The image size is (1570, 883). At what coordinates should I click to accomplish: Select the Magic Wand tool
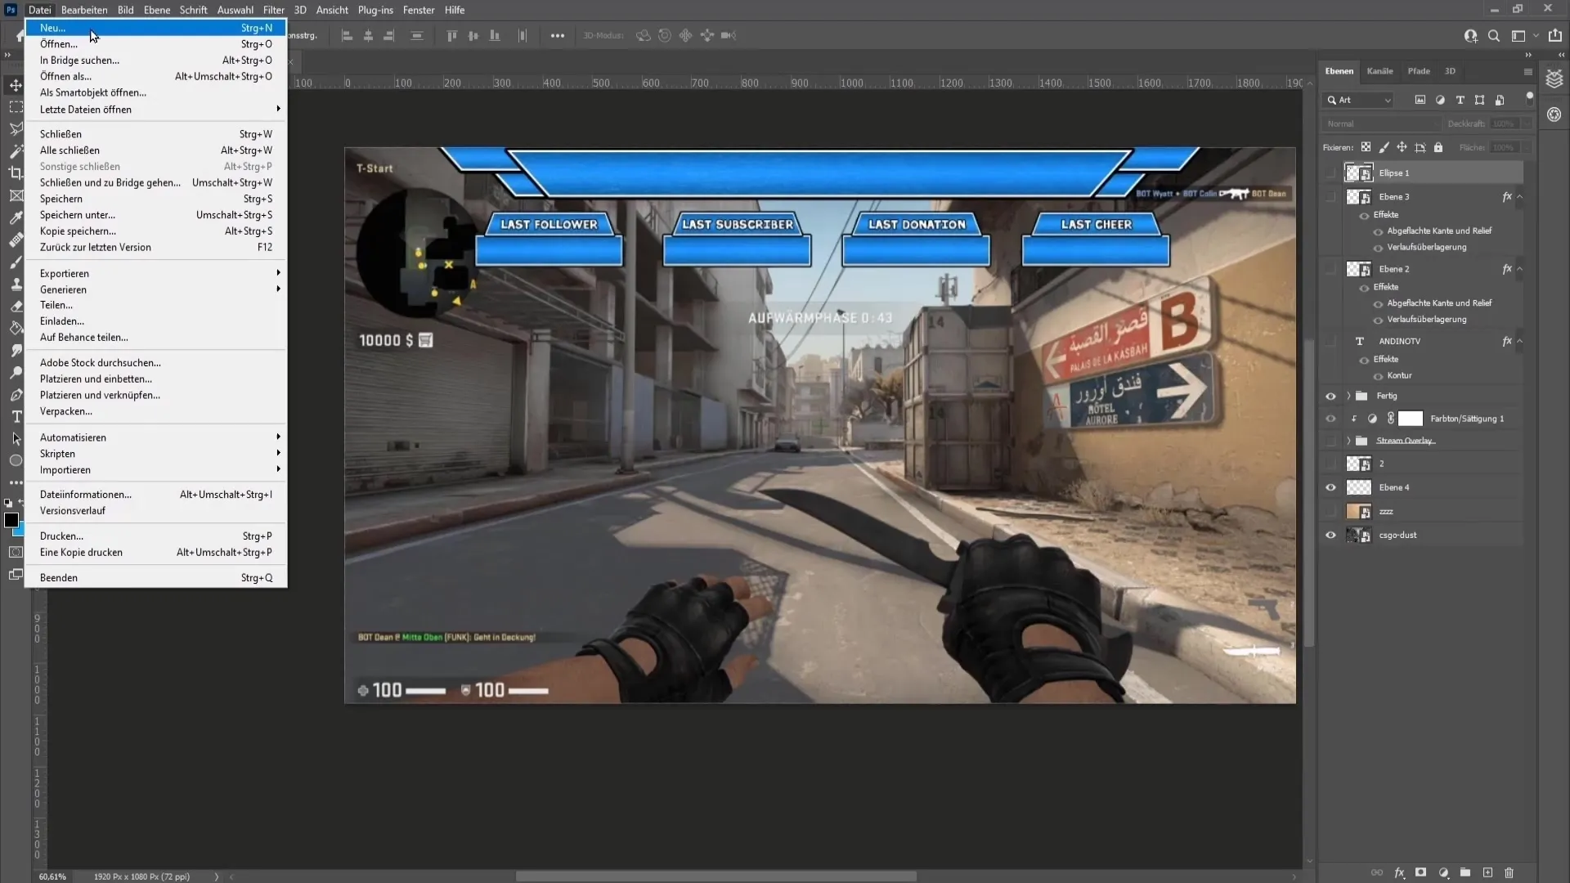tap(16, 151)
